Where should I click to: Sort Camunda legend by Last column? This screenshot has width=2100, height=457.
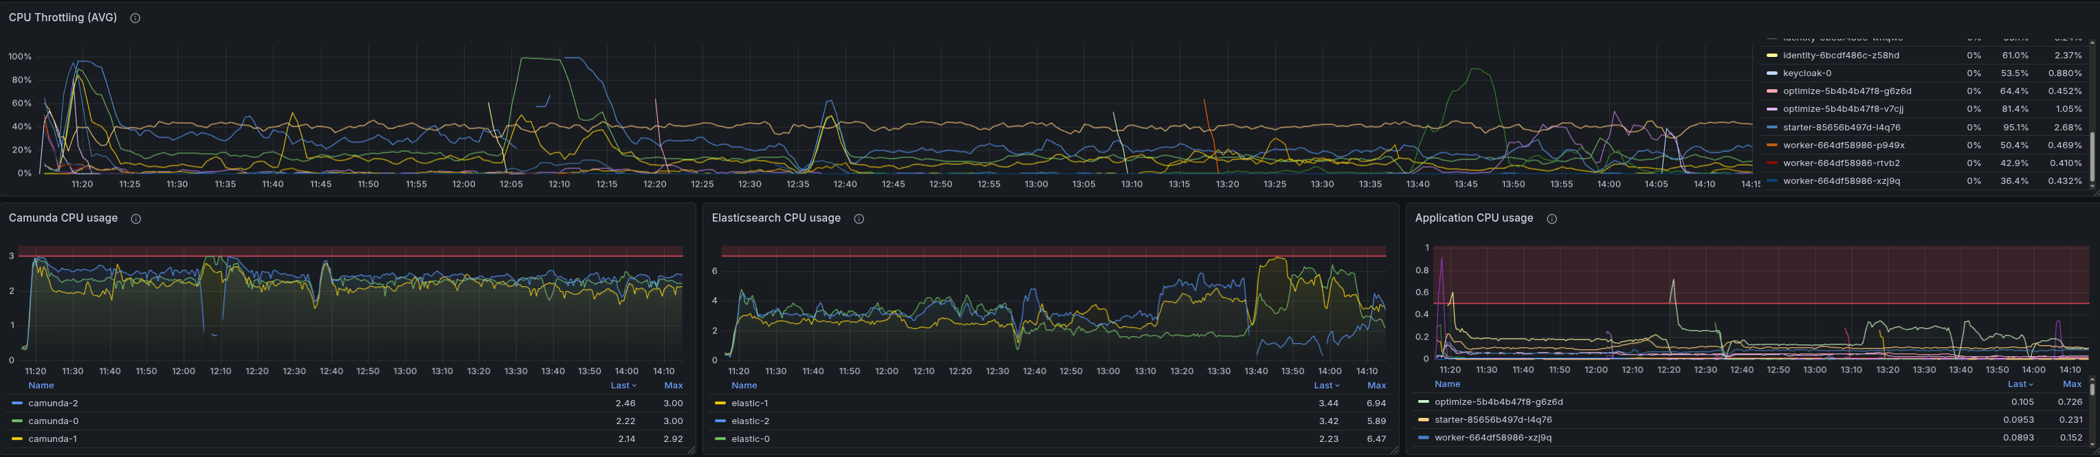(x=623, y=386)
